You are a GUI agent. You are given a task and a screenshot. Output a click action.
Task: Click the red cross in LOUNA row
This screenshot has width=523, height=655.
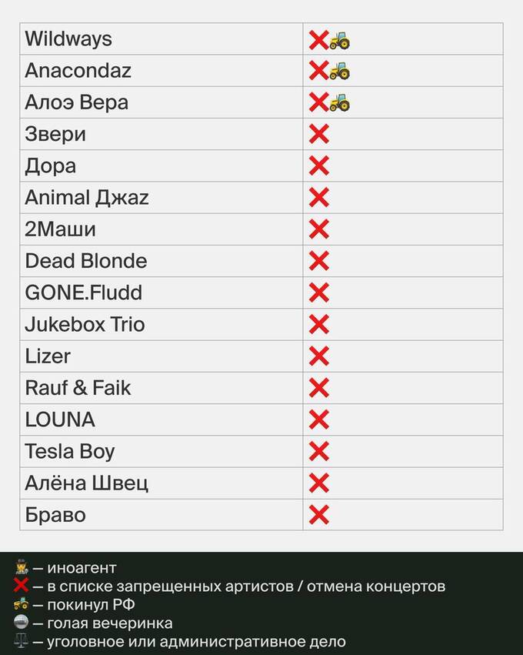click(x=319, y=419)
